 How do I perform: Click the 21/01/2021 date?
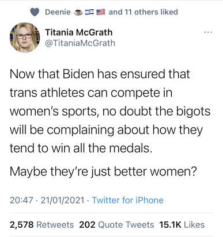pyautogui.click(x=63, y=200)
